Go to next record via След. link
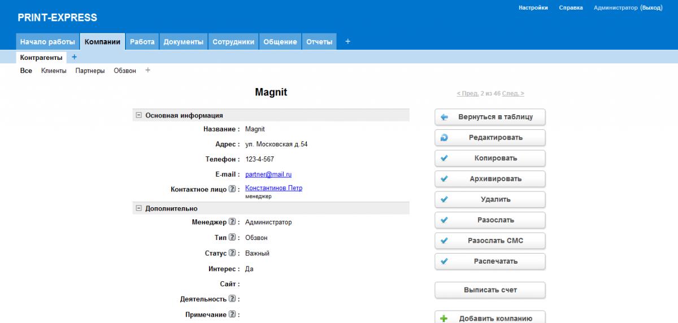 tap(513, 94)
